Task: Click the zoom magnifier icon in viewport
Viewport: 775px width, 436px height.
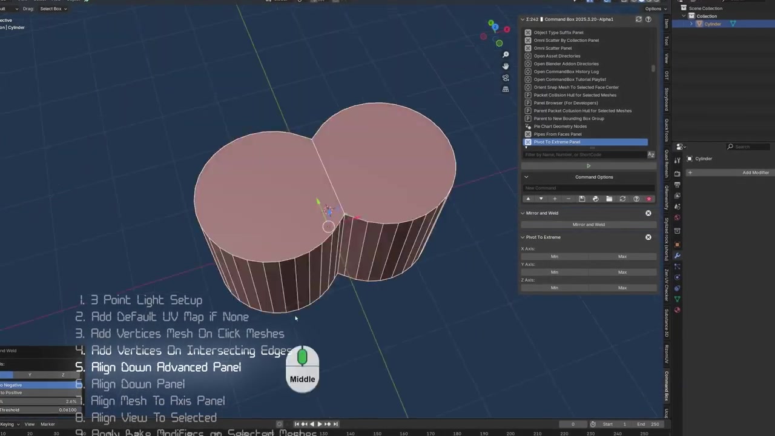Action: [x=506, y=54]
